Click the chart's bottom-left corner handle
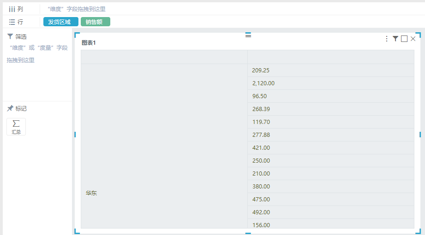This screenshot has width=425, height=235. point(77,231)
